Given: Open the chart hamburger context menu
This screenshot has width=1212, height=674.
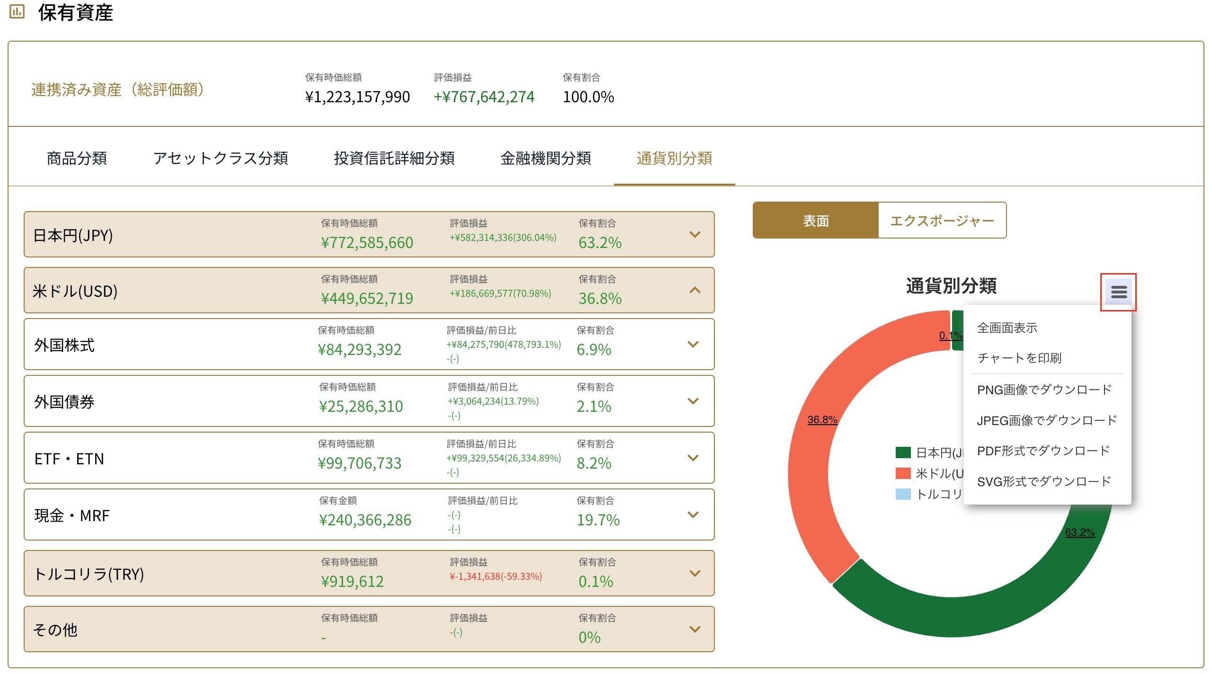Looking at the screenshot, I should coord(1119,292).
